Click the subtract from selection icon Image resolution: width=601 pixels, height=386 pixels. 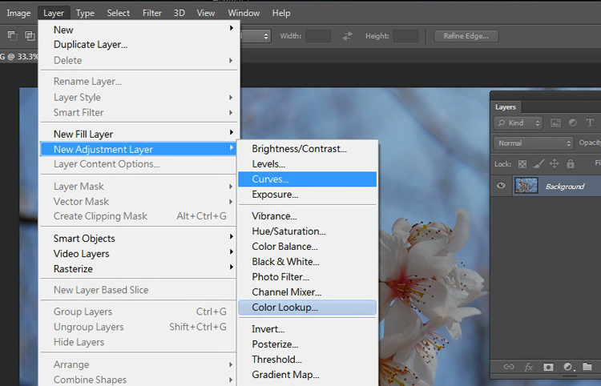point(13,36)
